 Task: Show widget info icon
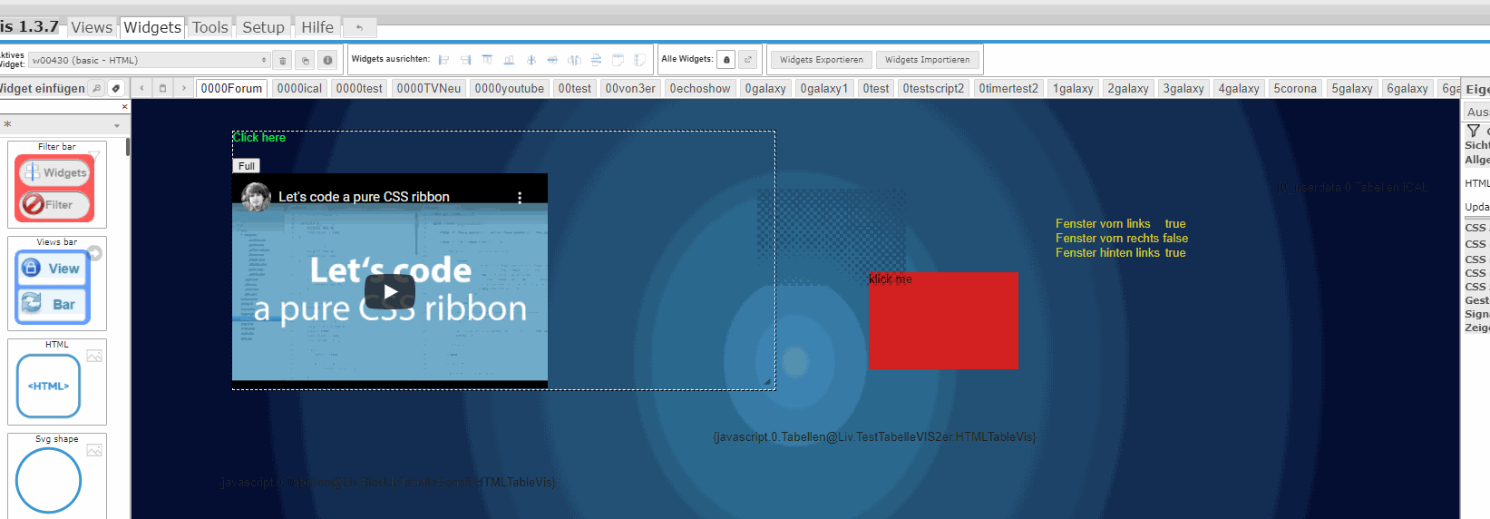(x=327, y=61)
